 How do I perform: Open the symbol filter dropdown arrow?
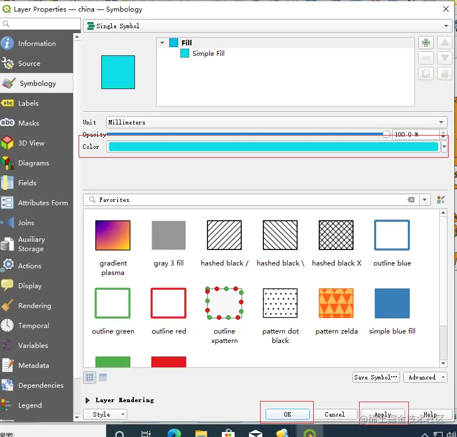tap(424, 200)
